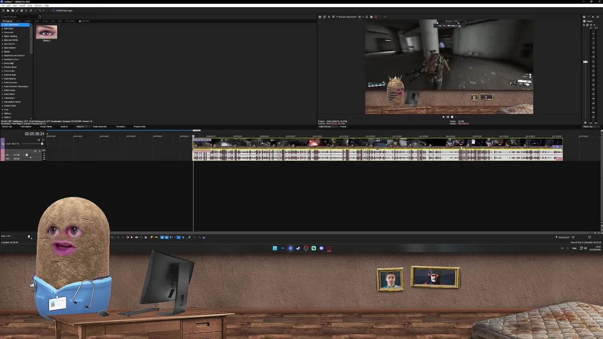Viewport: 603px width, 339px height.
Task: Click the Master bus FX icon
Action: click(584, 25)
